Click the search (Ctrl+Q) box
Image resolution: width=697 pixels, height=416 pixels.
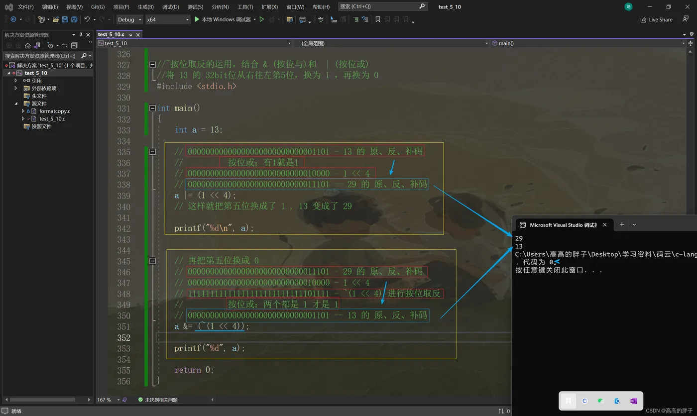(382, 6)
